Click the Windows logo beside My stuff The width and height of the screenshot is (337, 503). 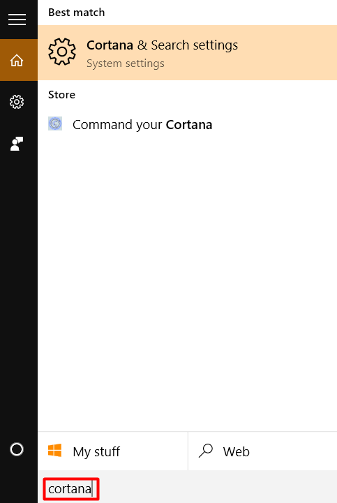coord(55,451)
